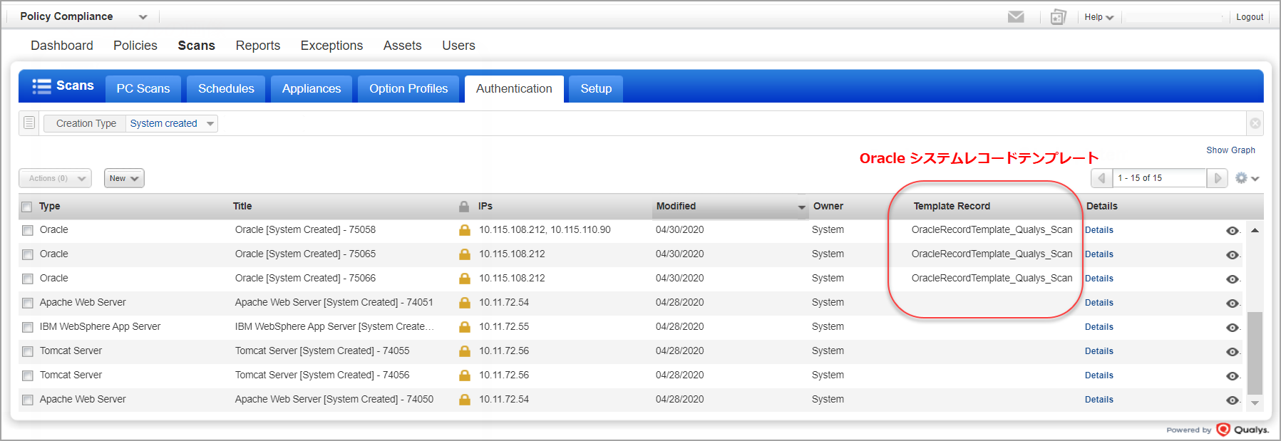Click the lock icon for IBM WebSphere row
The height and width of the screenshot is (441, 1281).
pyautogui.click(x=465, y=327)
